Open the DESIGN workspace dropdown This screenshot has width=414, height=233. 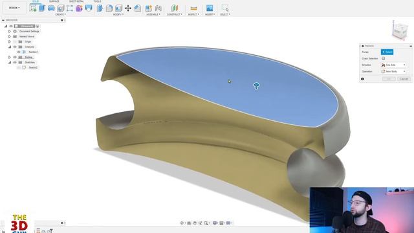tap(14, 8)
